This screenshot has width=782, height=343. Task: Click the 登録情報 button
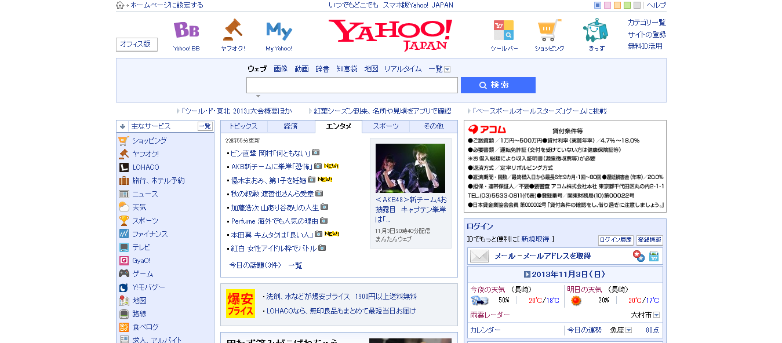pyautogui.click(x=650, y=240)
